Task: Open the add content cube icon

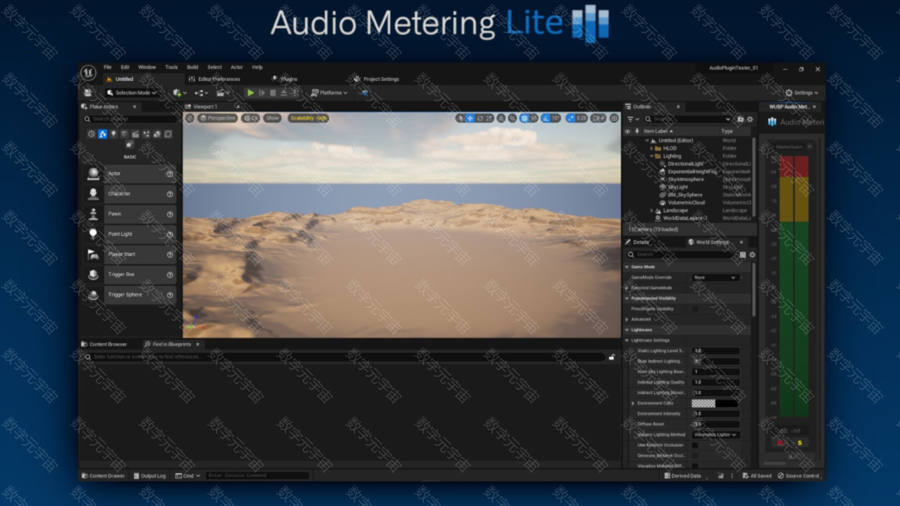Action: [x=179, y=93]
